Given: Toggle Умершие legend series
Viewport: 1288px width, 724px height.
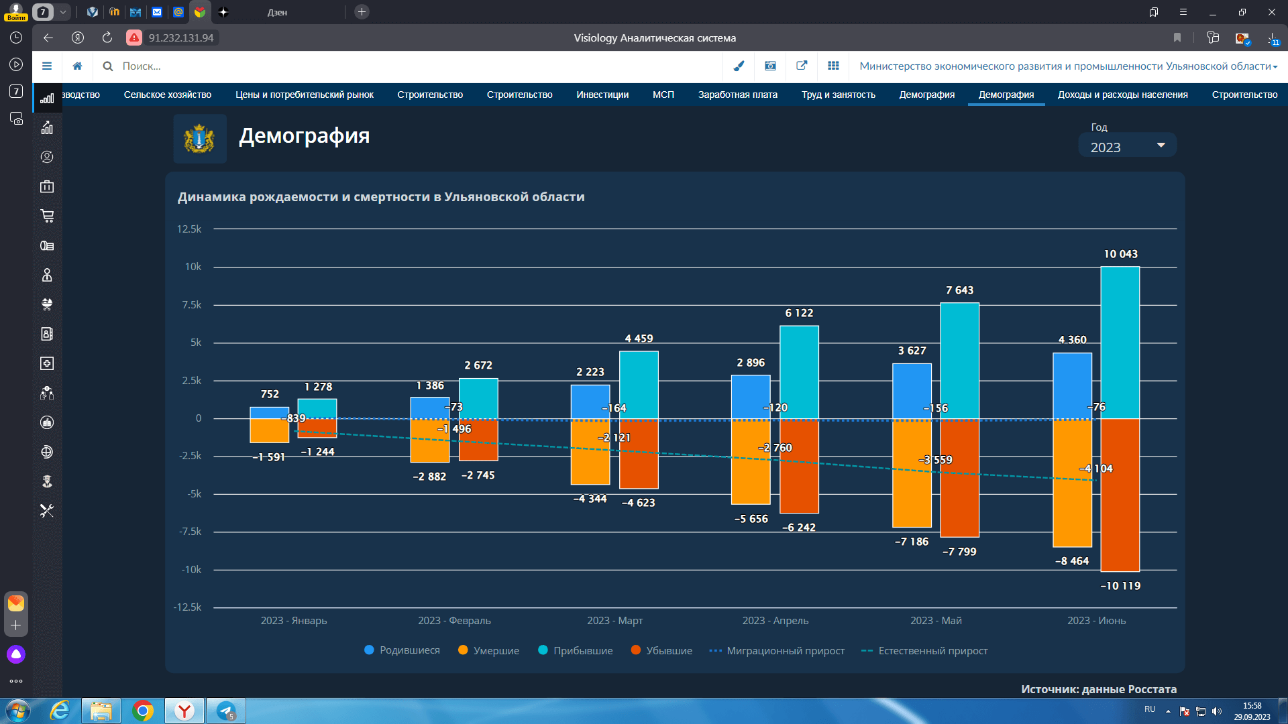Looking at the screenshot, I should point(488,650).
